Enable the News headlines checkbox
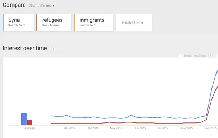218x138 pixels. pos(180,55)
